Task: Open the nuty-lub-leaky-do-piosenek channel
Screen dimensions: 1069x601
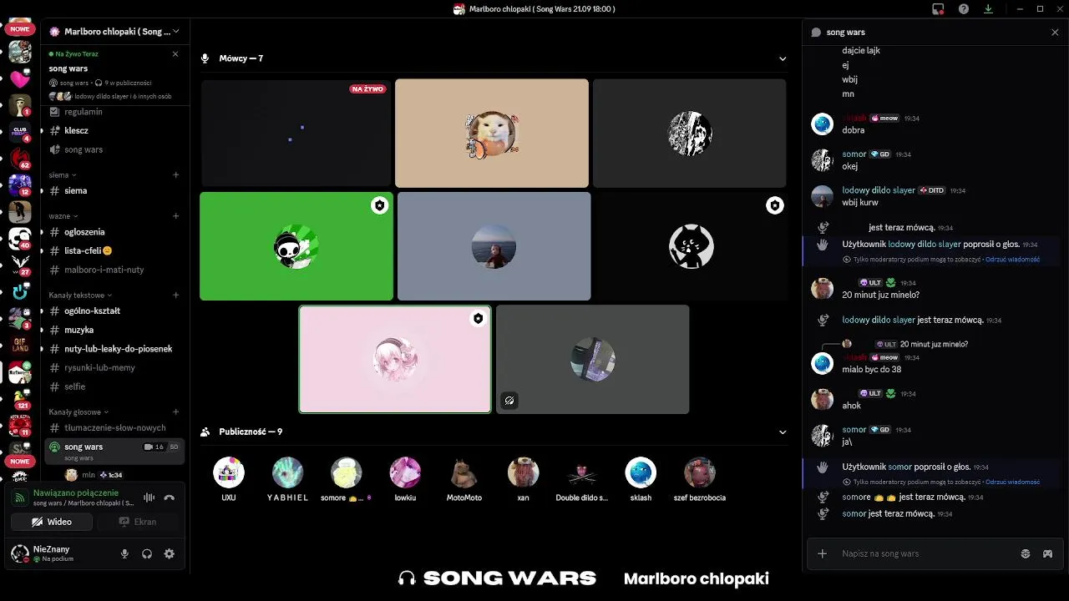Action: [x=114, y=349]
